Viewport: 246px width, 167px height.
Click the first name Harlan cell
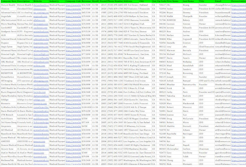[x=174, y=35]
